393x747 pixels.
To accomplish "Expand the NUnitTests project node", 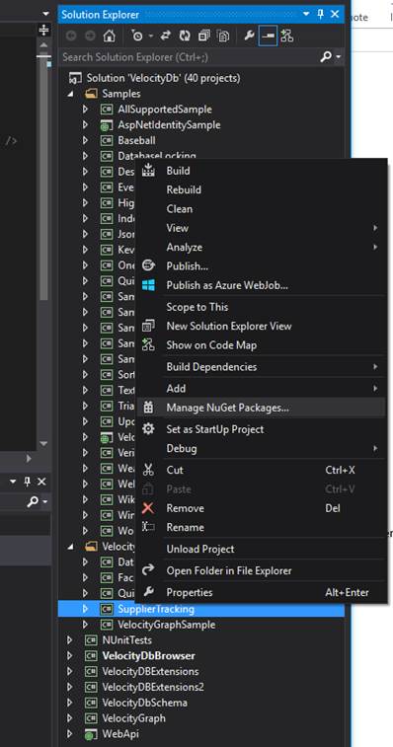I will (x=70, y=639).
